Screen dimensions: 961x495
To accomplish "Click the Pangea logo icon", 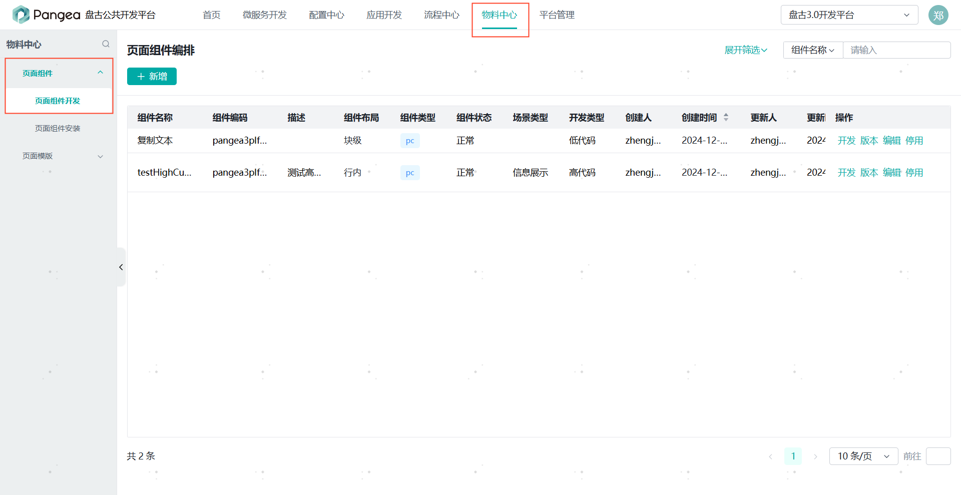I will [21, 15].
